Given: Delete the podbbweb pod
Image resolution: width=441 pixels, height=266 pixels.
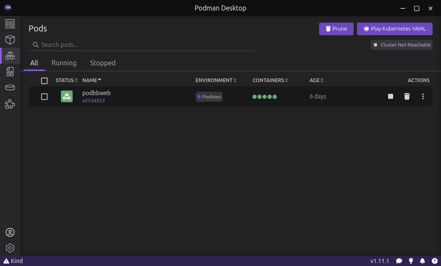Looking at the screenshot, I should coord(407,96).
